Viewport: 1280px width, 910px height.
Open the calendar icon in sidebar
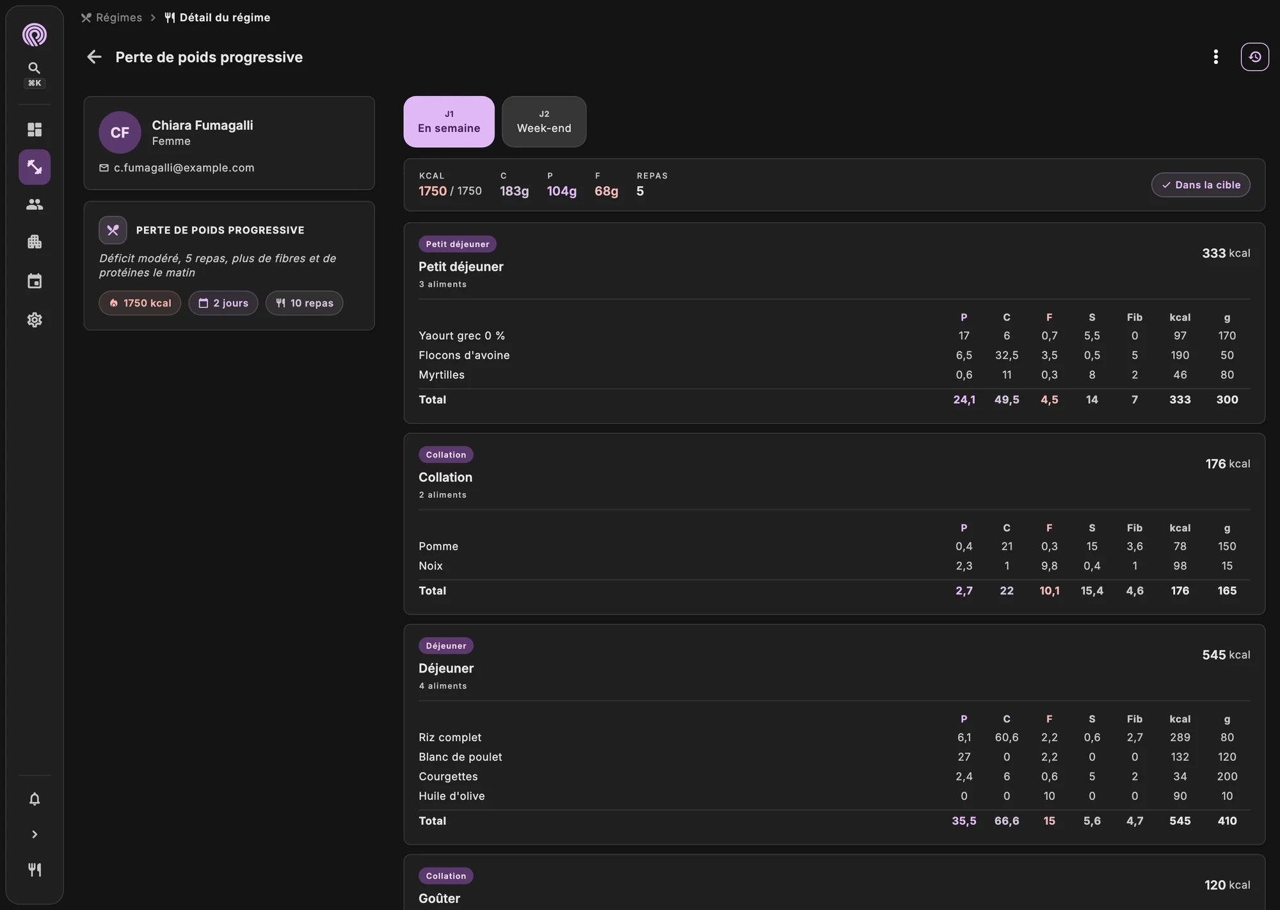35,281
